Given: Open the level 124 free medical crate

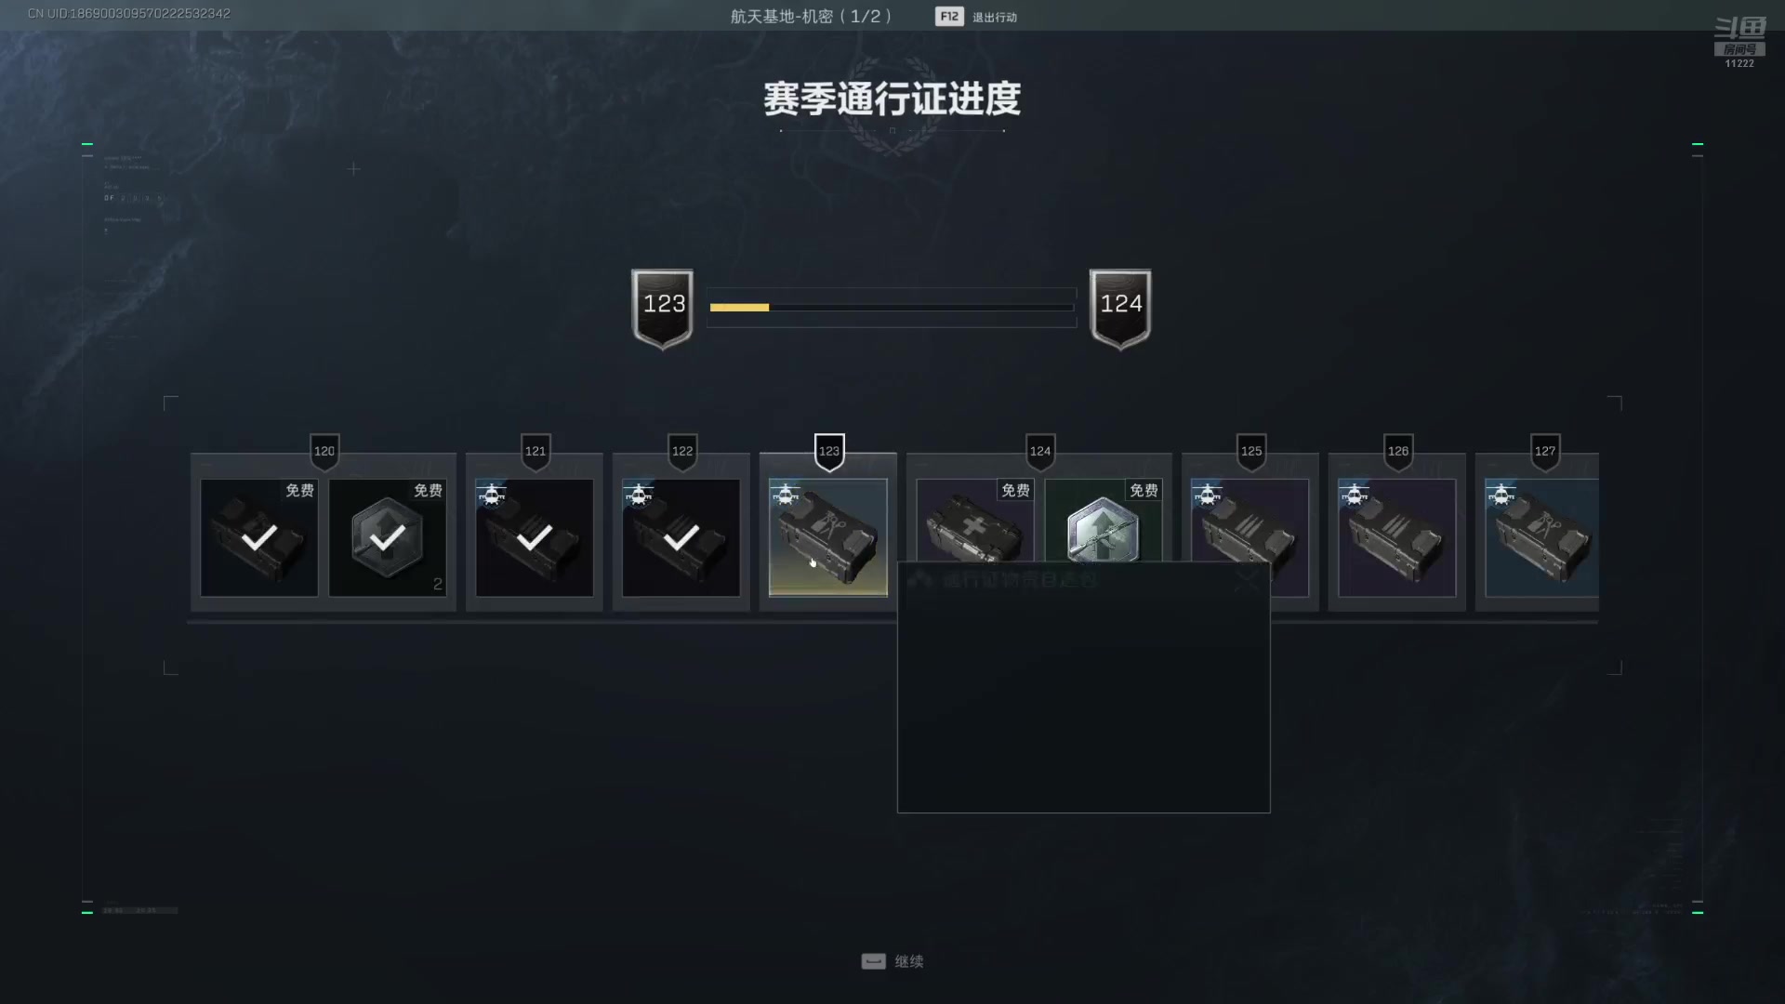Looking at the screenshot, I should pos(974,520).
